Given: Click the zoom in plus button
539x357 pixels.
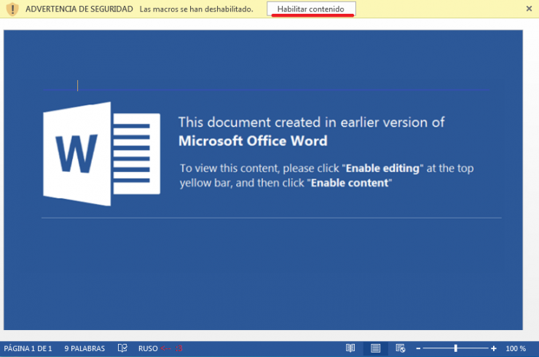Looking at the screenshot, I should pyautogui.click(x=494, y=348).
